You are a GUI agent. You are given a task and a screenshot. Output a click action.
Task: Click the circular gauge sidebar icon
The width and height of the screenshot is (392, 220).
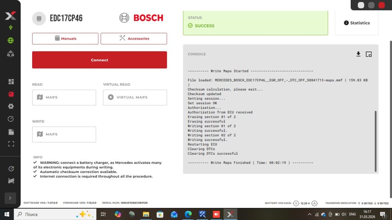click(x=10, y=119)
